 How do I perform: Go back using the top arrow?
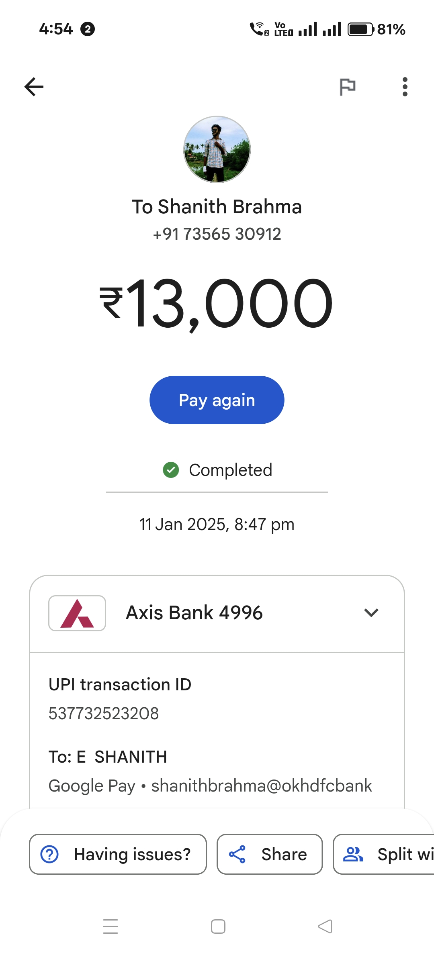(x=34, y=87)
